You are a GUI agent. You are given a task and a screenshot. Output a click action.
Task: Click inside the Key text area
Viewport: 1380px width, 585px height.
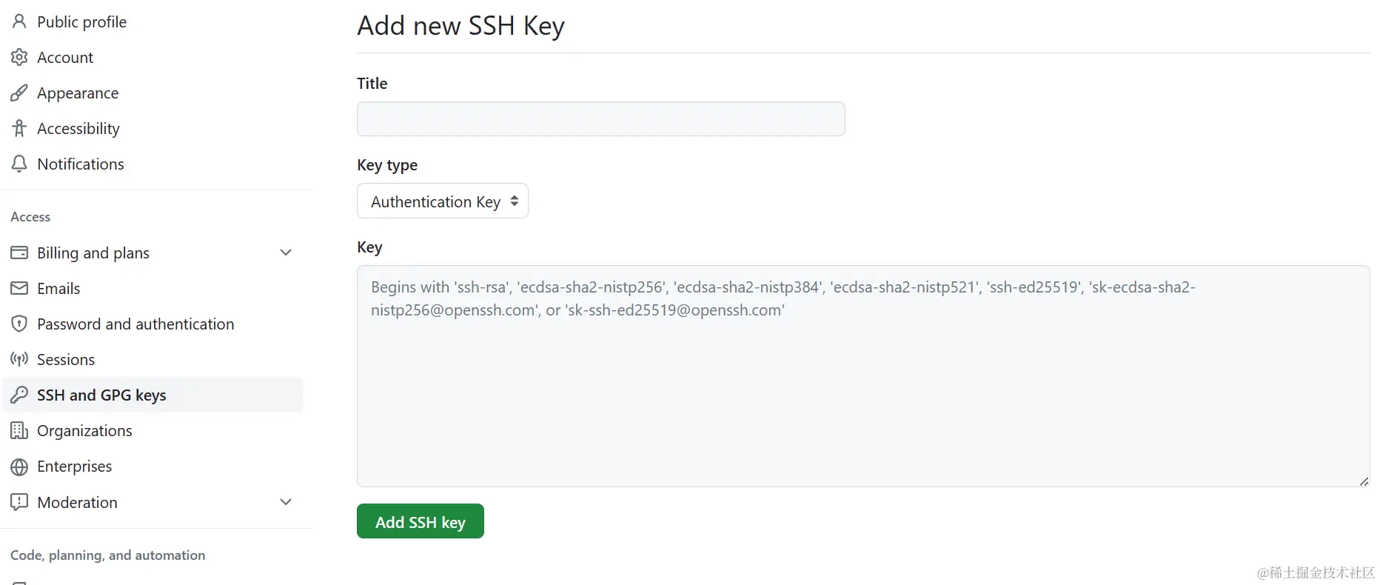pos(862,392)
